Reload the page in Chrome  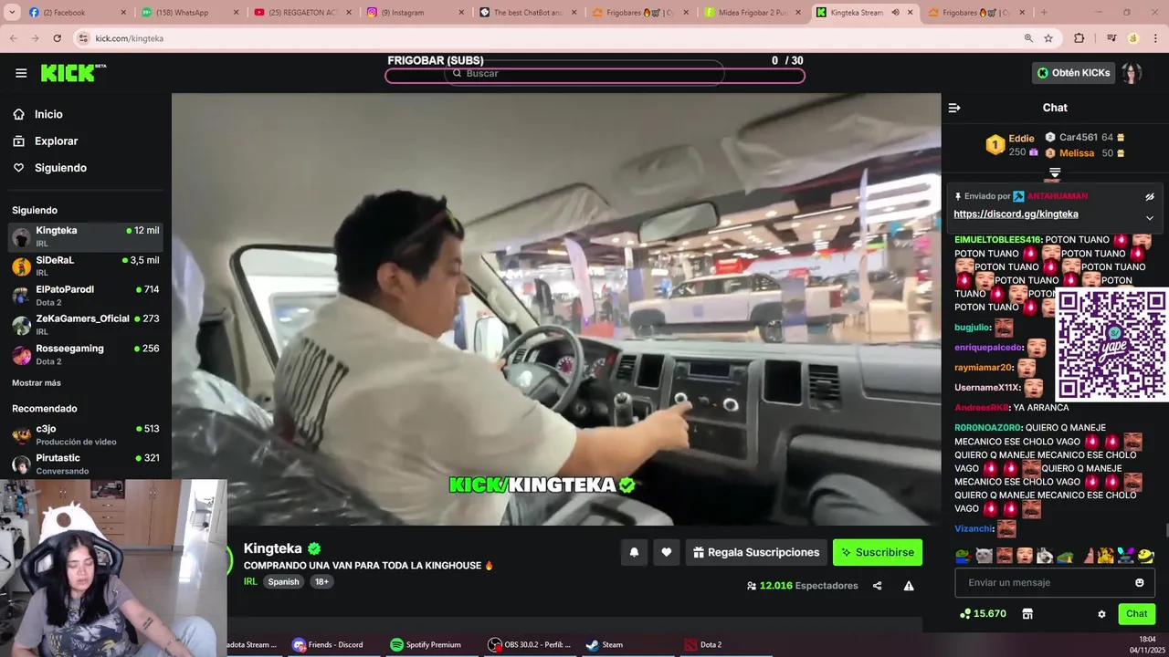[x=57, y=38]
